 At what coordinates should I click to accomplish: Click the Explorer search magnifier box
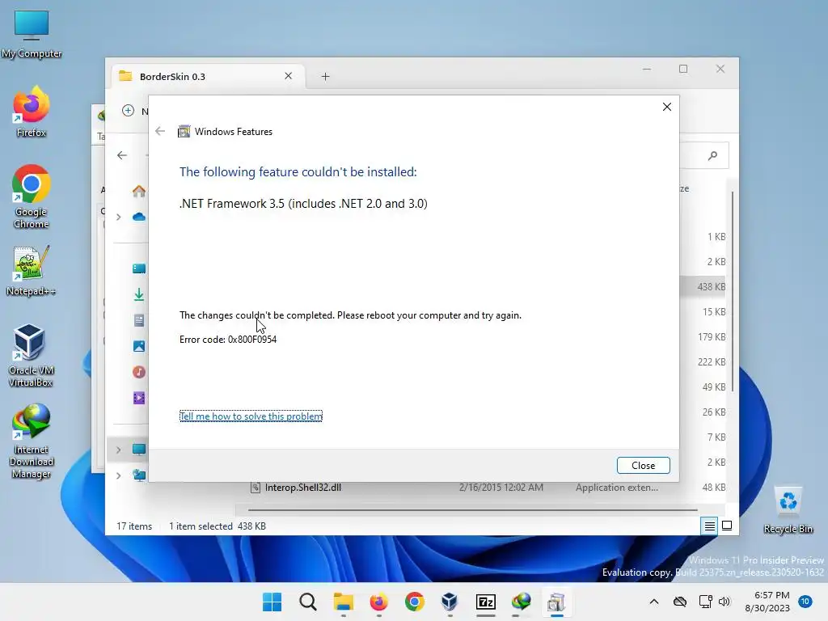point(712,155)
